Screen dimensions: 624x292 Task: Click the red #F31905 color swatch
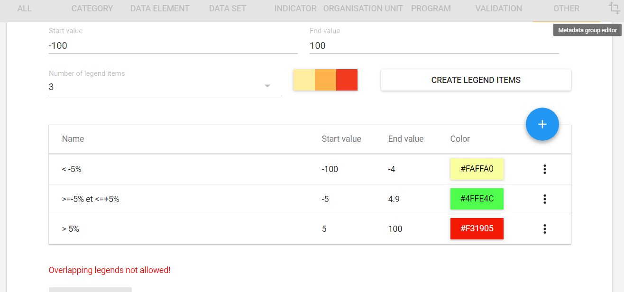(477, 229)
